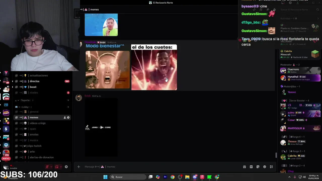
Task: Open the apps launcher in message bar
Action: (271, 167)
